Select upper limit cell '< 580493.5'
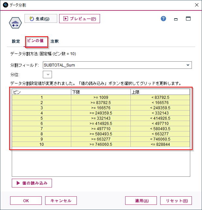The width and height of the screenshot is (202, 210). (x=160, y=129)
